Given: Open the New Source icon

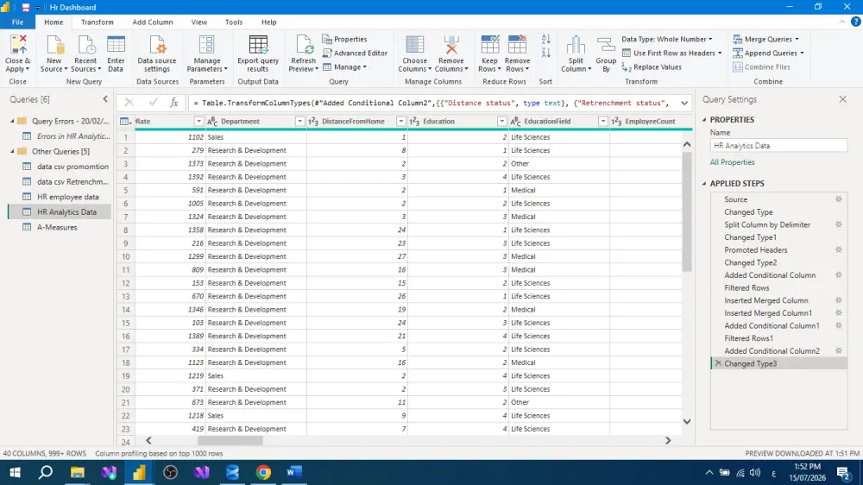Looking at the screenshot, I should click(x=54, y=45).
